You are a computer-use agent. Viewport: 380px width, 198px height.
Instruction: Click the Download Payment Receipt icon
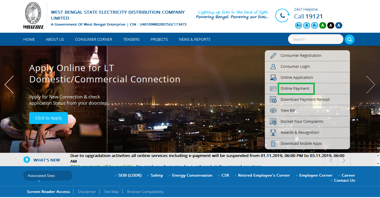pyautogui.click(x=273, y=100)
